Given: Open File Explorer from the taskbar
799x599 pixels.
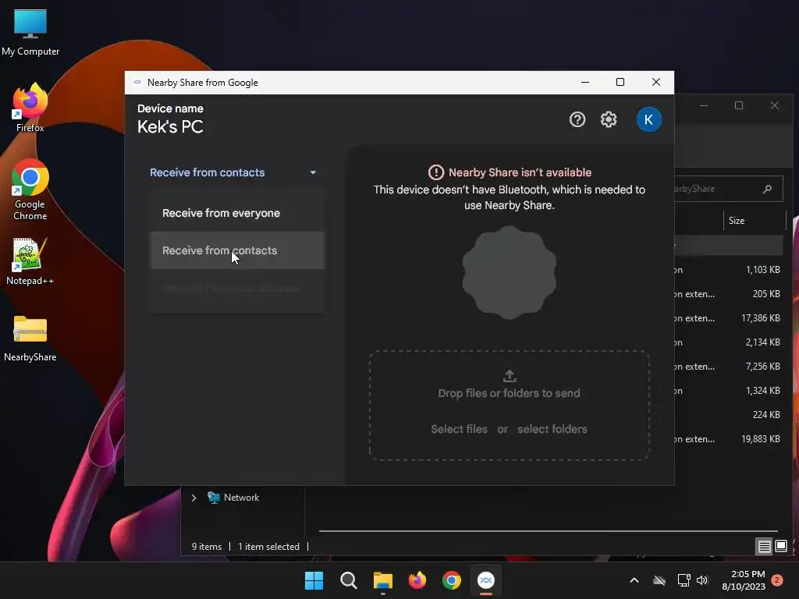Looking at the screenshot, I should click(382, 580).
